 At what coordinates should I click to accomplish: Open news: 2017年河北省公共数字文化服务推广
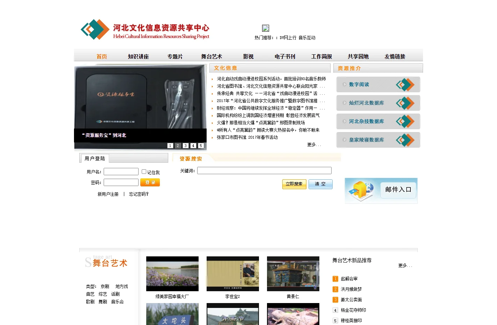[x=271, y=101]
